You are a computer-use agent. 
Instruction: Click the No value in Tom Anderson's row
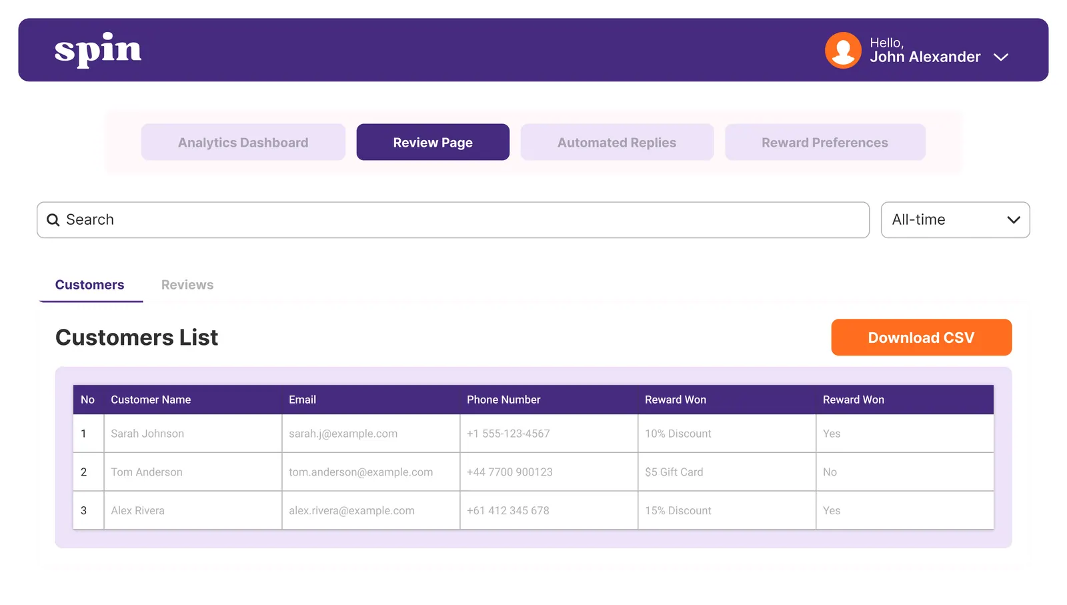[x=830, y=472]
